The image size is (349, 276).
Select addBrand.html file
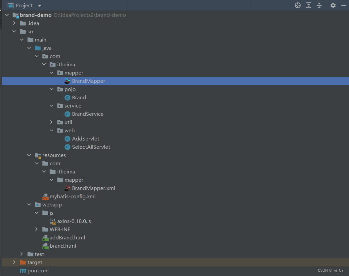pyautogui.click(x=67, y=238)
